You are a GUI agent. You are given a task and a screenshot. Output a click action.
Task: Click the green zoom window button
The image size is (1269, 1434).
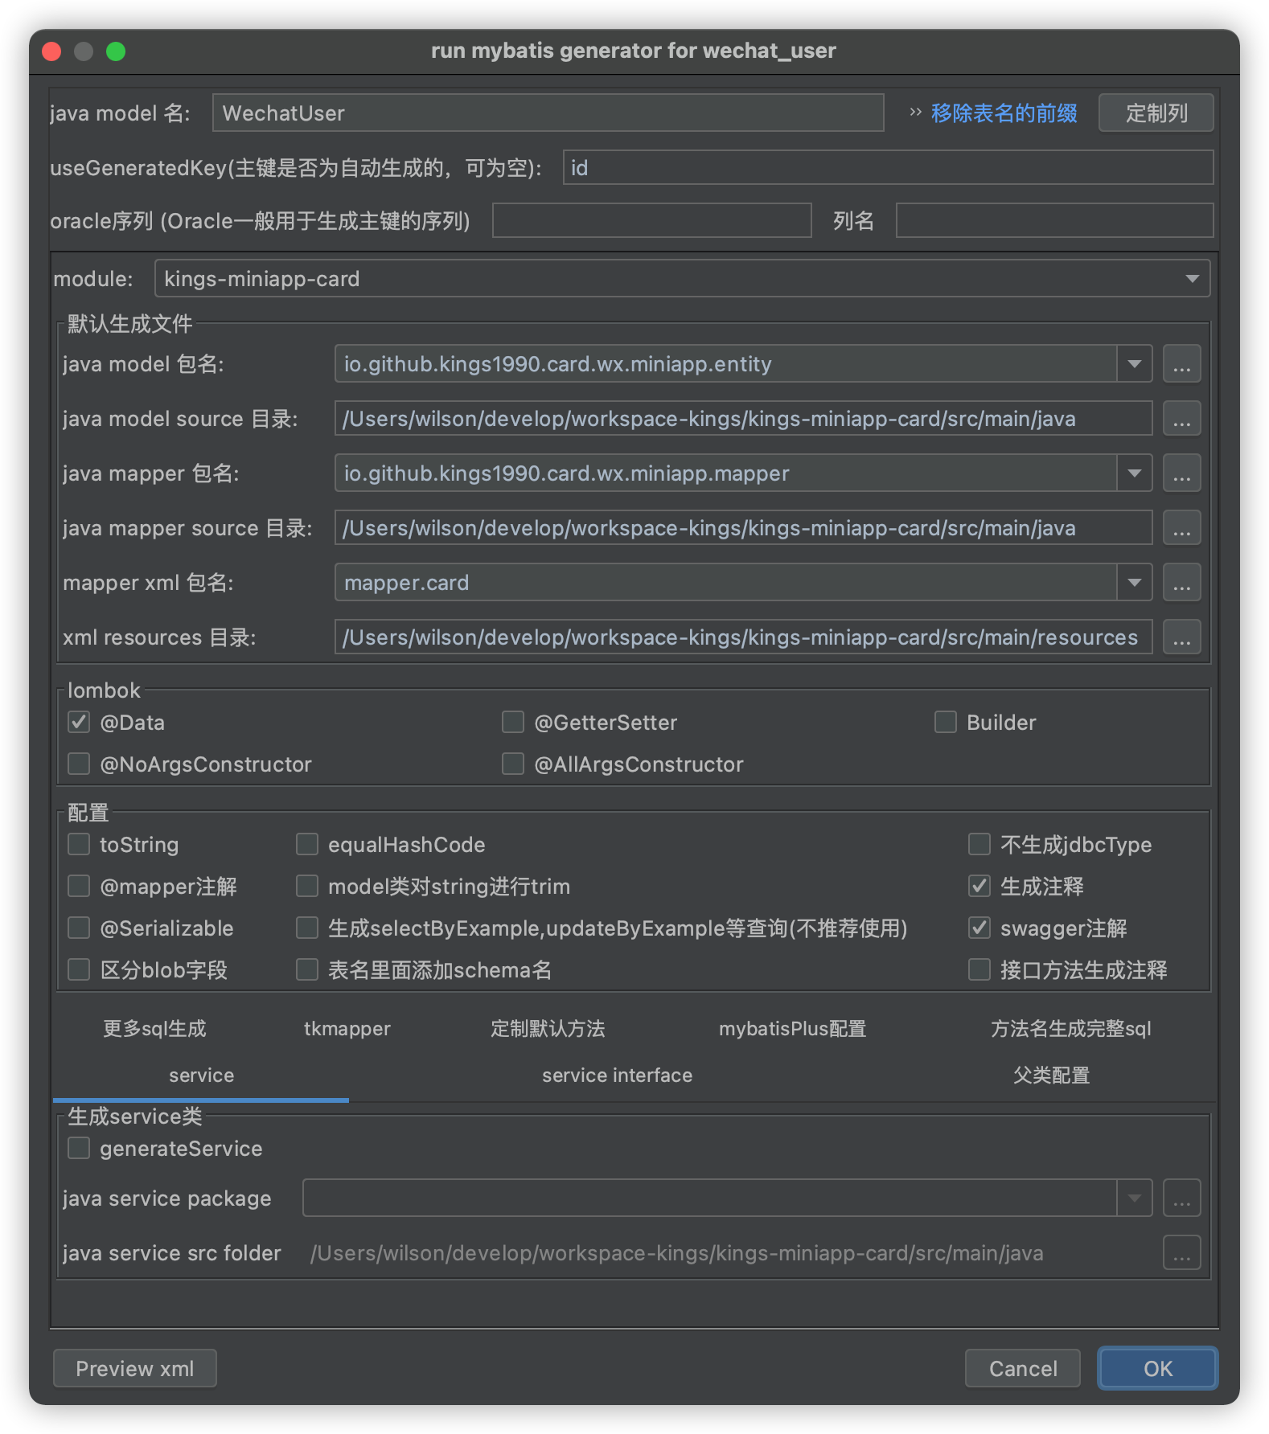coord(116,51)
